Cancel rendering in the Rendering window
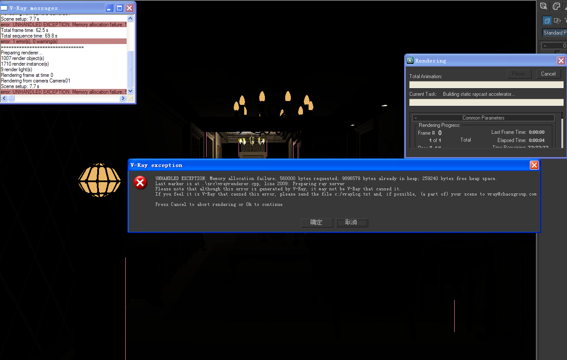The image size is (567, 360). 548,74
